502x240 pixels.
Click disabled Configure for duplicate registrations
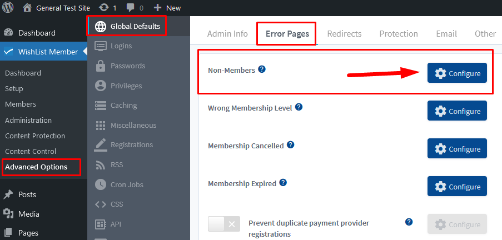point(457,224)
